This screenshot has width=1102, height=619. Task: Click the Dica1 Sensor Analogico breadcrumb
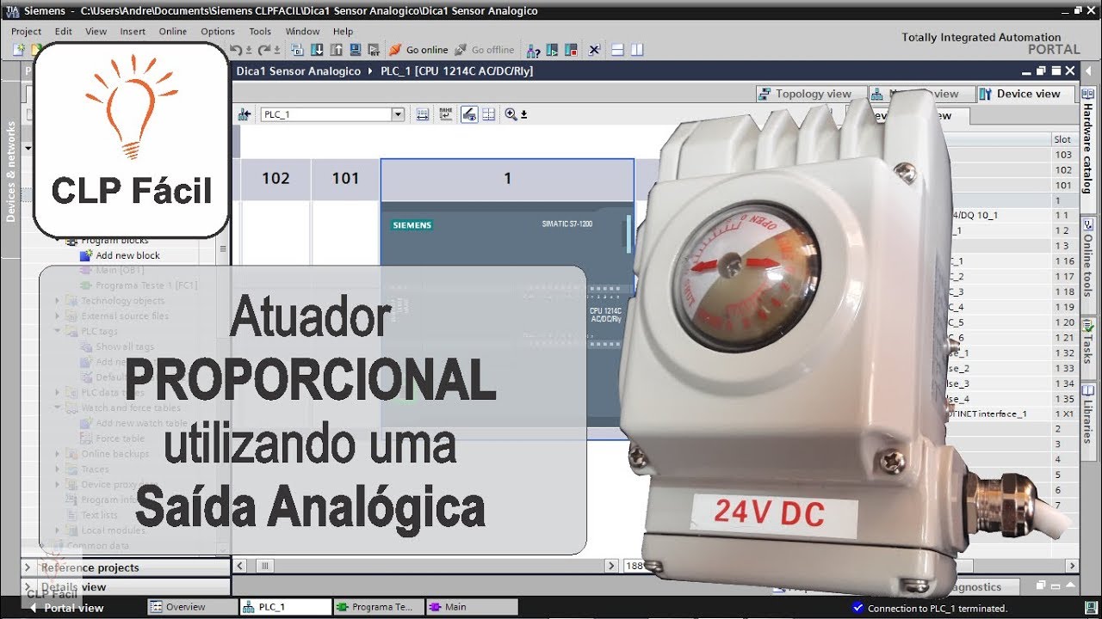[299, 71]
